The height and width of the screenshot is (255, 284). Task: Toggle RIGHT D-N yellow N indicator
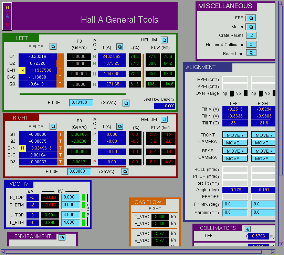tap(22, 148)
